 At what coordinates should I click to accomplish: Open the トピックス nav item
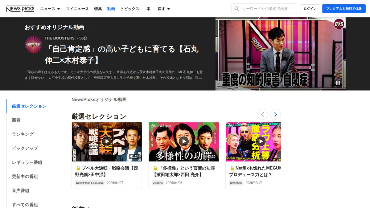tap(130, 9)
